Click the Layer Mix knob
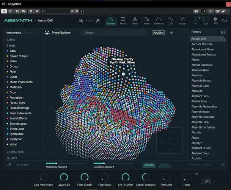Screen dimensions: 231x190 (64, 177)
